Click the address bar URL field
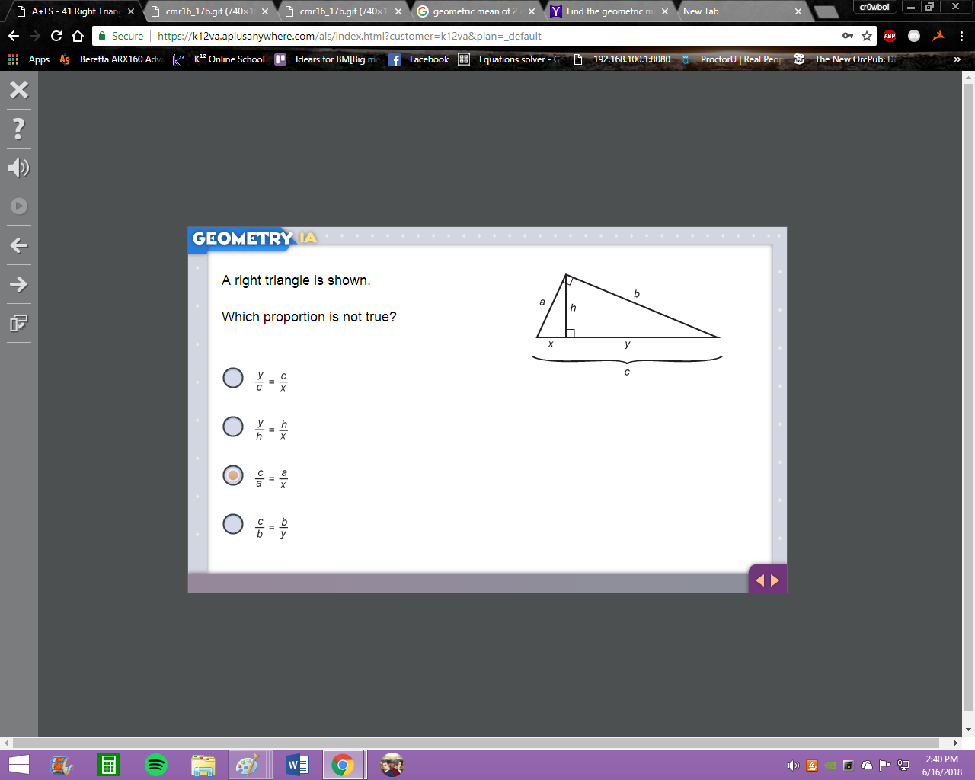 495,36
